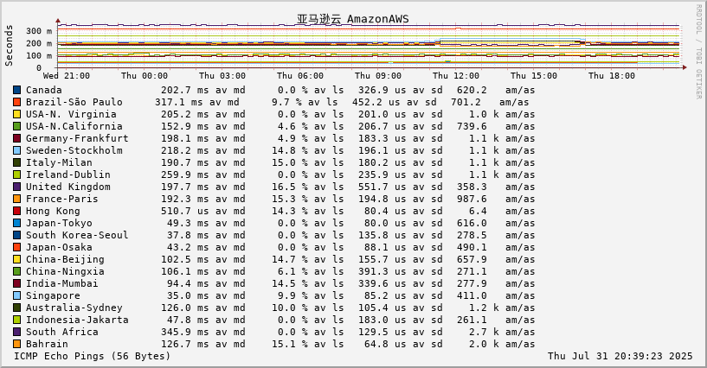Click the 345.9 ms South Africa median value
Screen dimensions: 707x368
tap(185, 332)
